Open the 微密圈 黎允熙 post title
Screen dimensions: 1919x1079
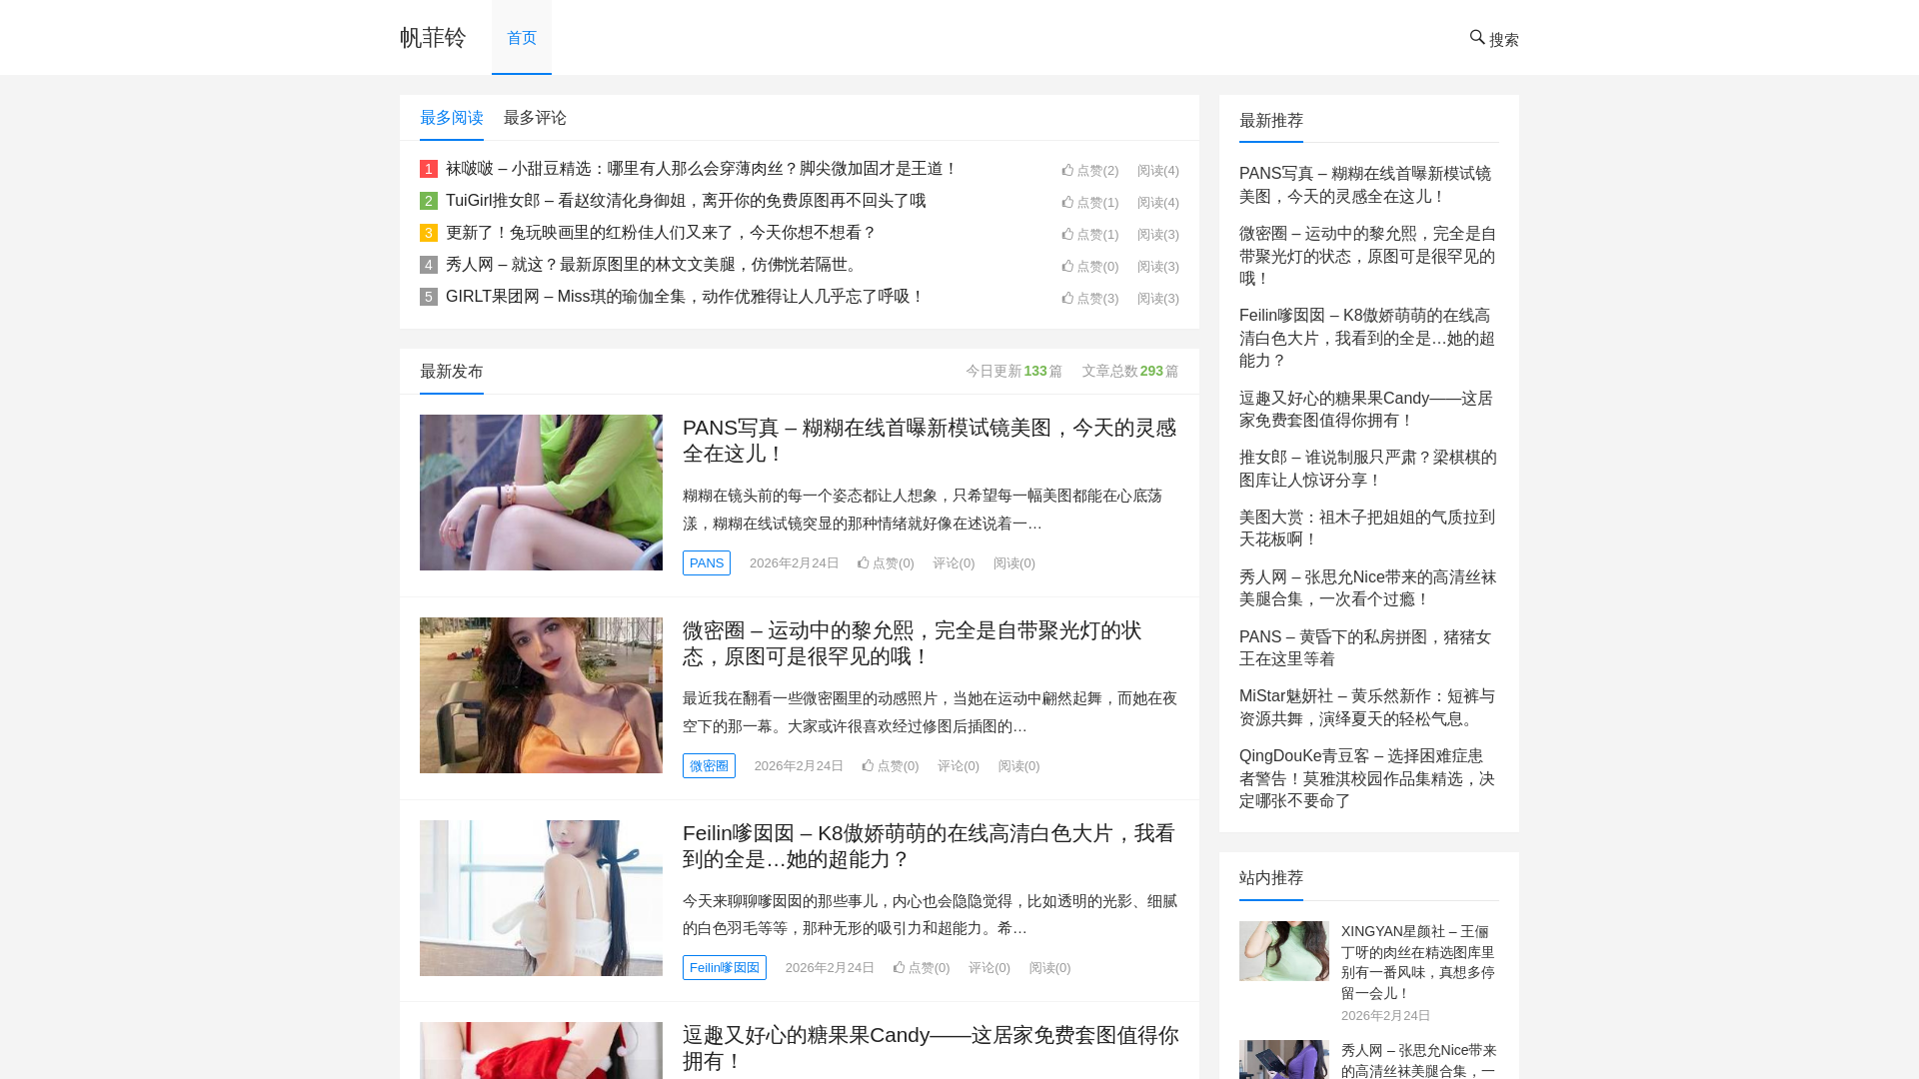tap(913, 643)
